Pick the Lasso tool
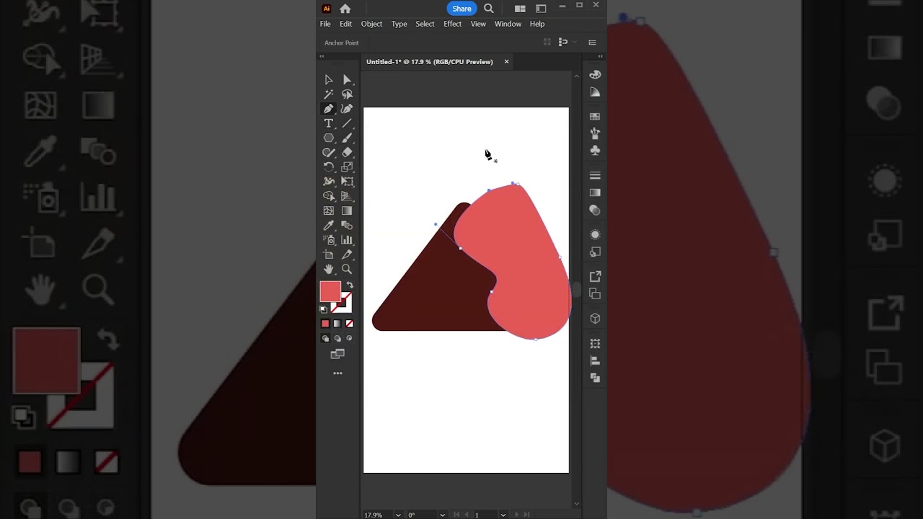 pyautogui.click(x=347, y=94)
